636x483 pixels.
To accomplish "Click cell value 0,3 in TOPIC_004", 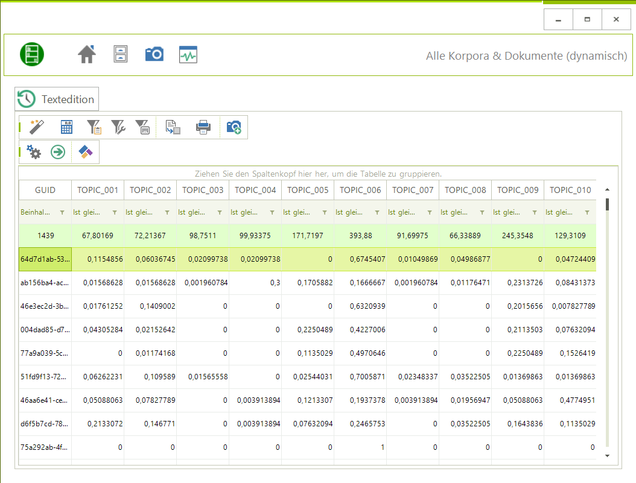I will [255, 282].
